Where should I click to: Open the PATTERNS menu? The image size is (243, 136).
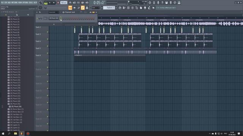click(x=14, y=3)
